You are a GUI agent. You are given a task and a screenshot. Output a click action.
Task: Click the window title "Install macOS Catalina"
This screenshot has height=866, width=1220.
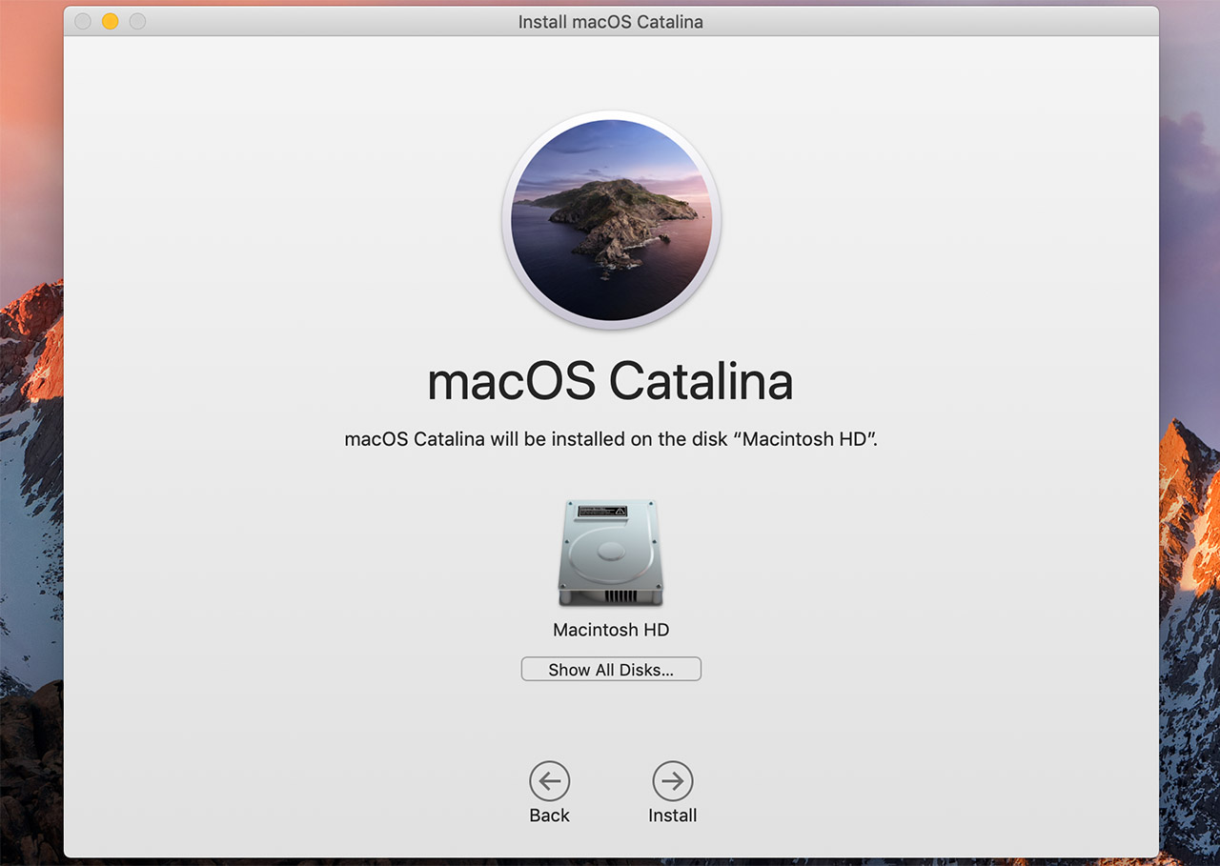click(611, 21)
